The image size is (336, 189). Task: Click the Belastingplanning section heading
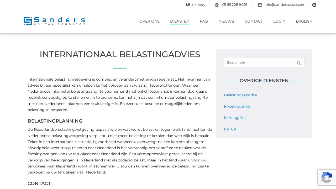(55, 121)
